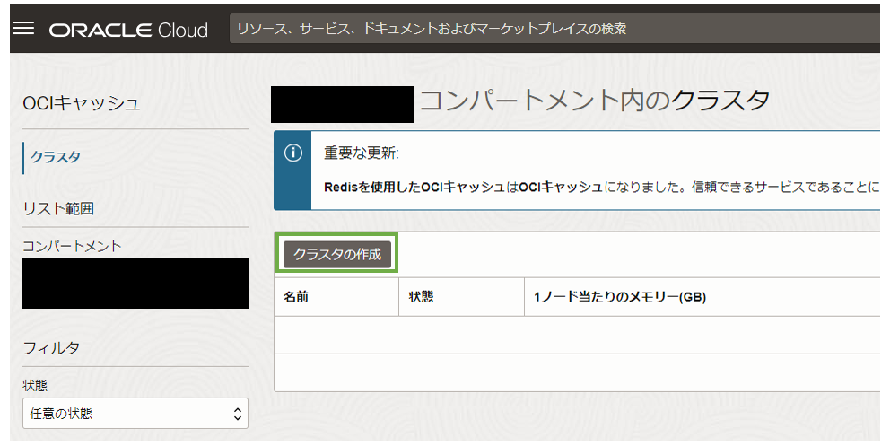Click the info icon in the update banner
The height and width of the screenshot is (446, 890).
tap(292, 153)
